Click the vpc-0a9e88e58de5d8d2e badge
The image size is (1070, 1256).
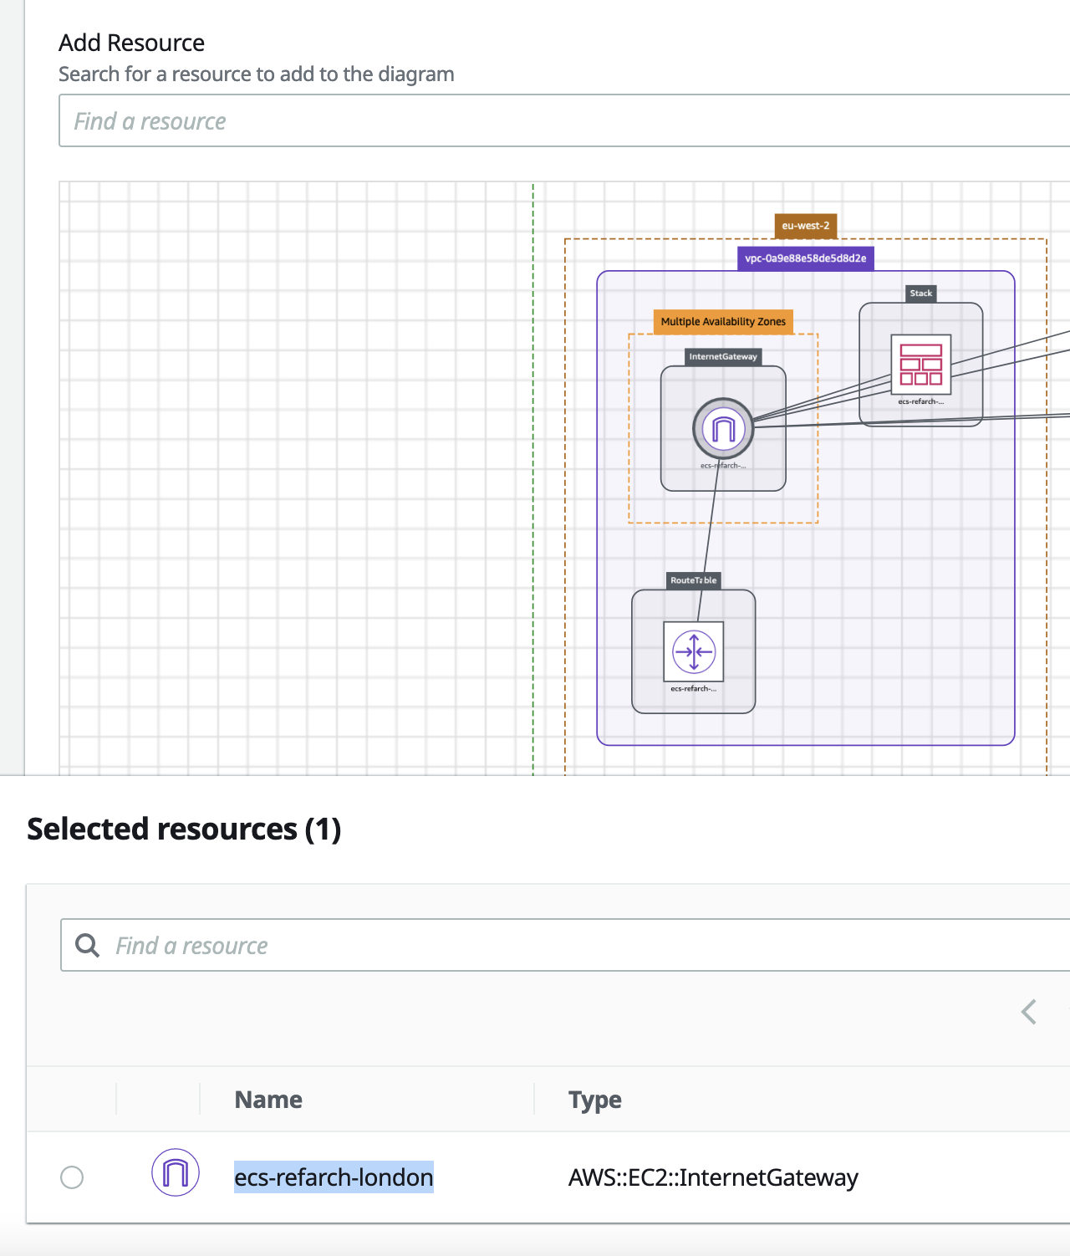[805, 258]
